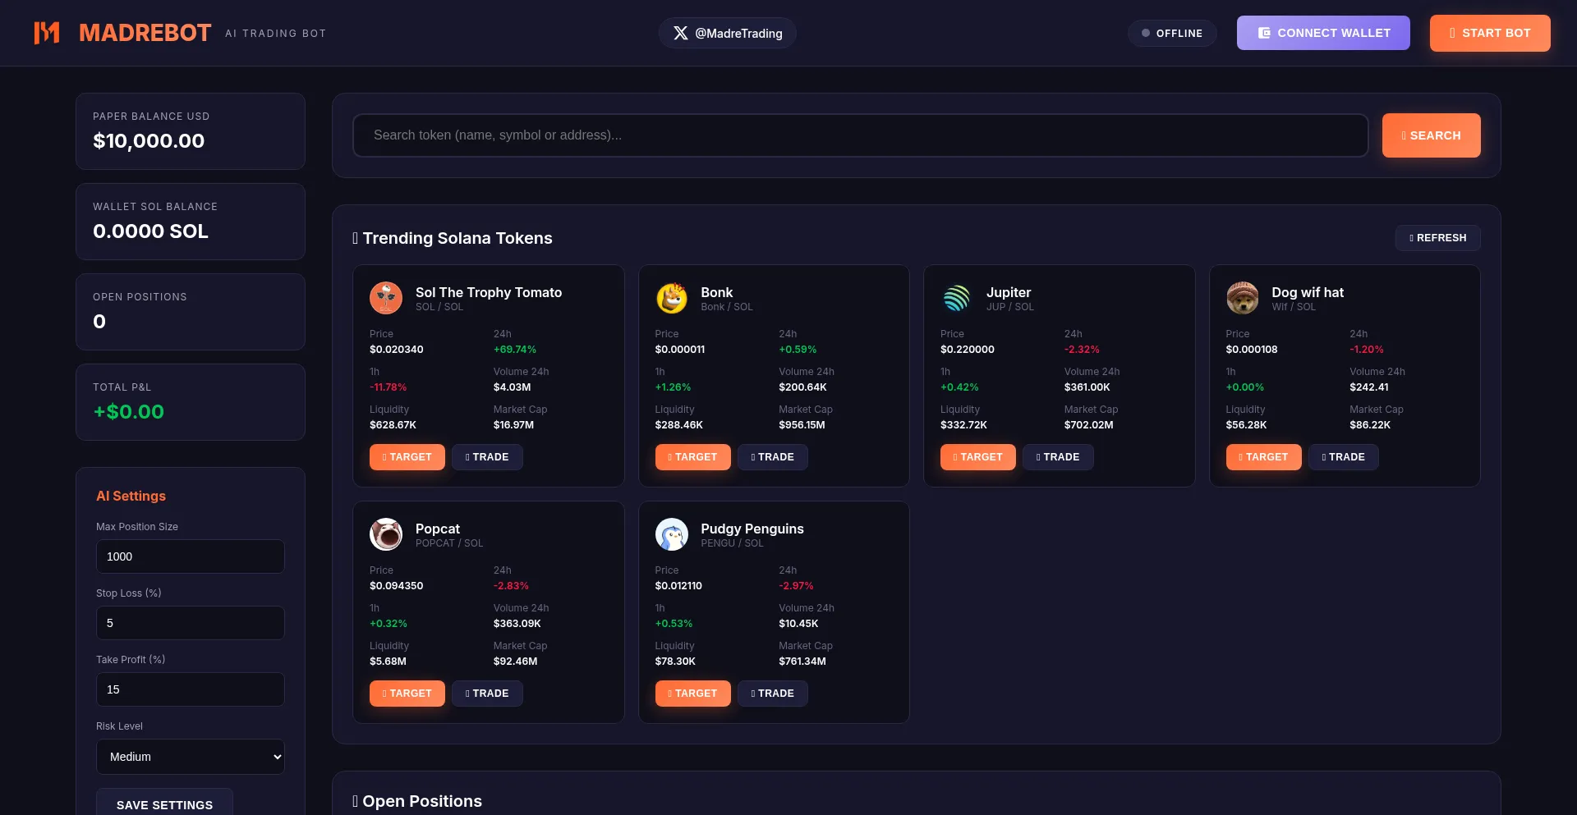Screen dimensions: 1577x815
Task: Click the orange Search button
Action: coord(1431,135)
